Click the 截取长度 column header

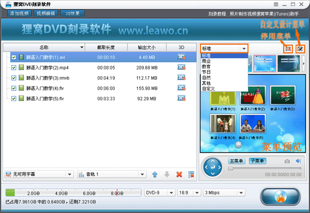[x=106, y=47]
